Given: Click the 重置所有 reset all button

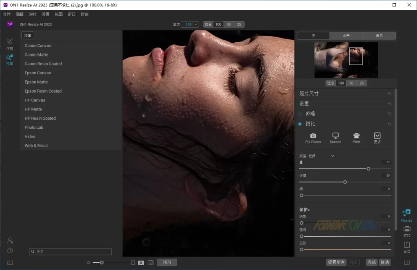Looking at the screenshot, I should pyautogui.click(x=336, y=262).
